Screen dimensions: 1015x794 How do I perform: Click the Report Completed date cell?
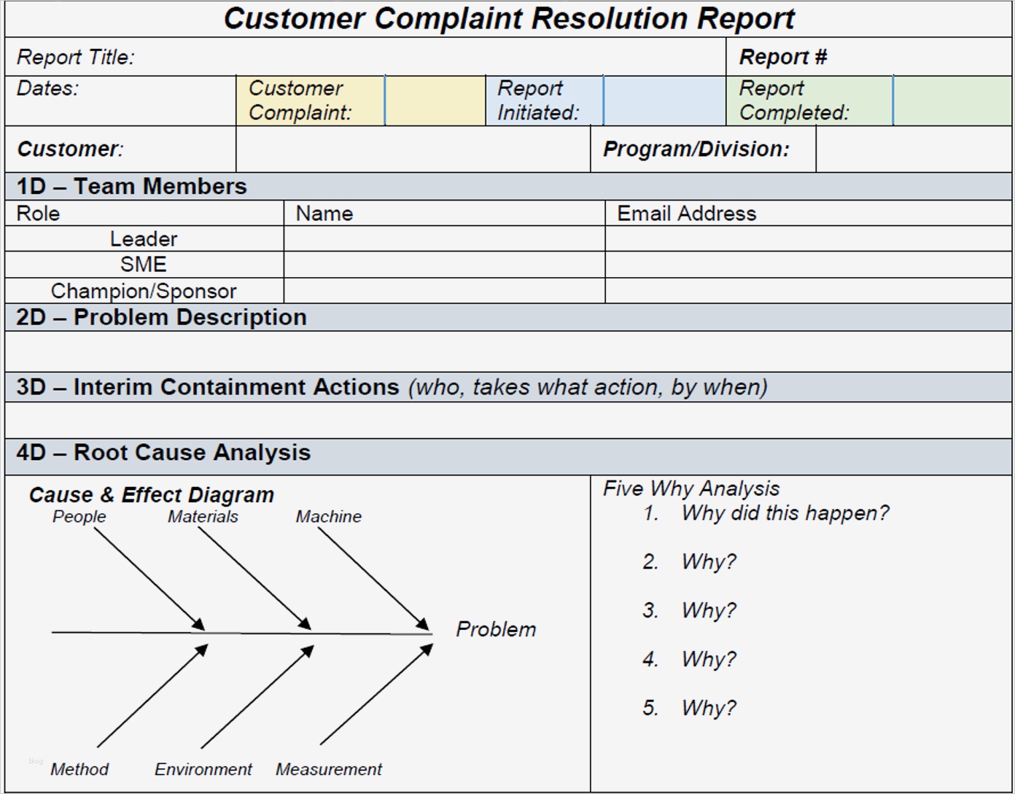click(x=953, y=100)
